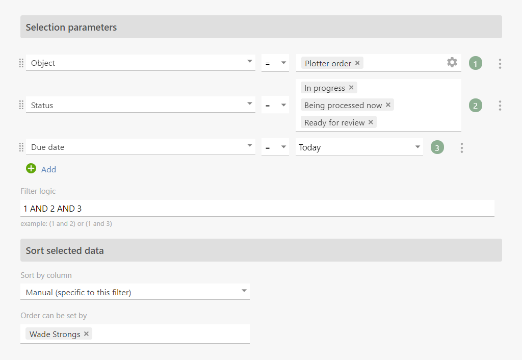Edit the Filter logic input field

click(x=257, y=209)
